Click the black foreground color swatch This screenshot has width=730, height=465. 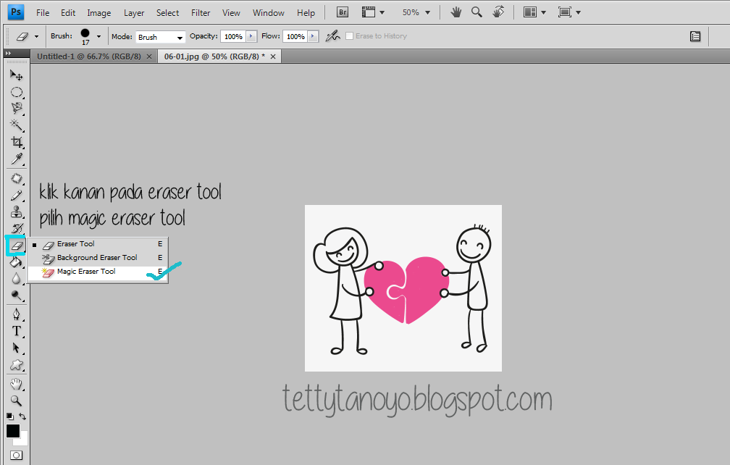click(13, 431)
